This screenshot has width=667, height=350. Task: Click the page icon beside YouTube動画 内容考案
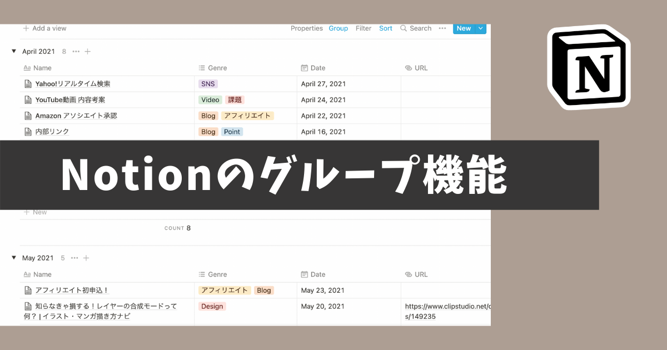click(28, 100)
